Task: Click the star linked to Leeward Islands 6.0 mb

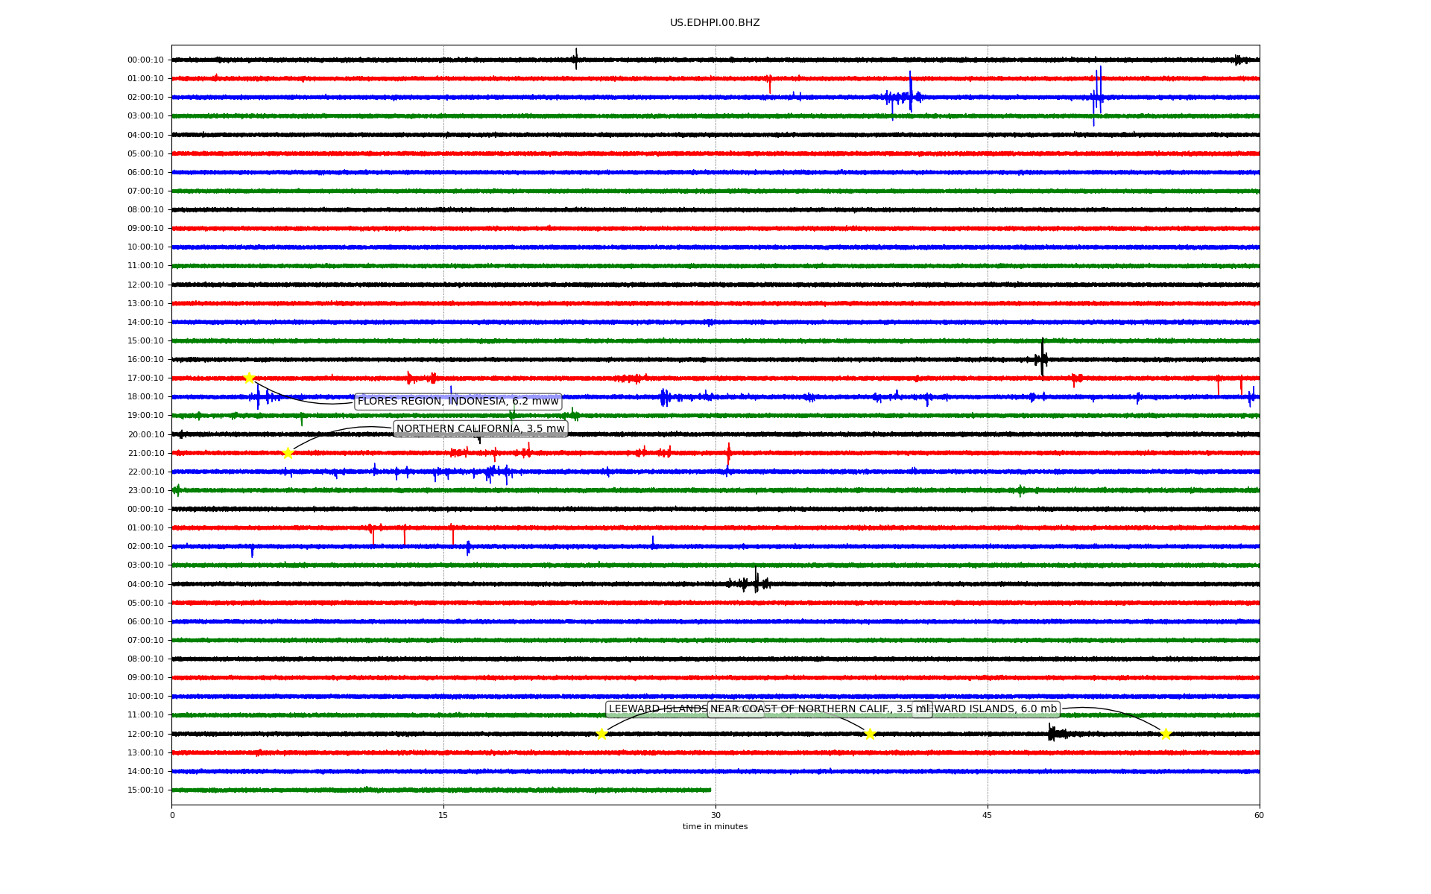Action: 1166,734
